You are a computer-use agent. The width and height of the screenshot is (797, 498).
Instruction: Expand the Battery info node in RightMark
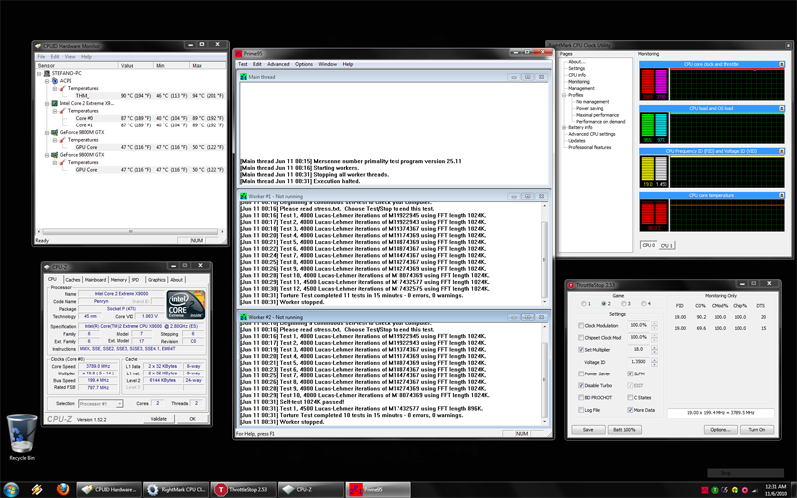(x=564, y=128)
